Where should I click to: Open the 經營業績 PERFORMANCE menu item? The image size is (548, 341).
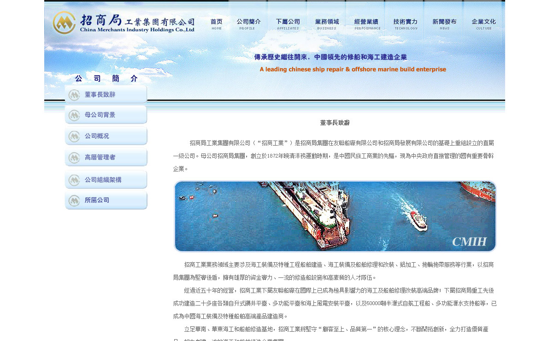[x=367, y=24]
